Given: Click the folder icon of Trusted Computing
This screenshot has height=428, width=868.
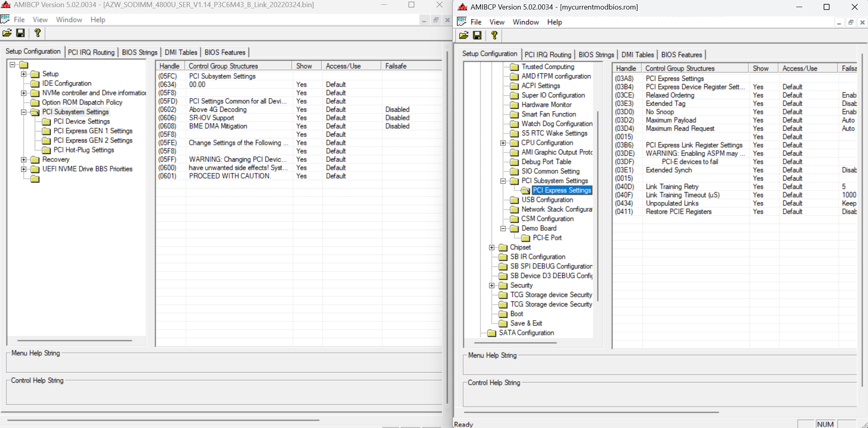Looking at the screenshot, I should 514,67.
